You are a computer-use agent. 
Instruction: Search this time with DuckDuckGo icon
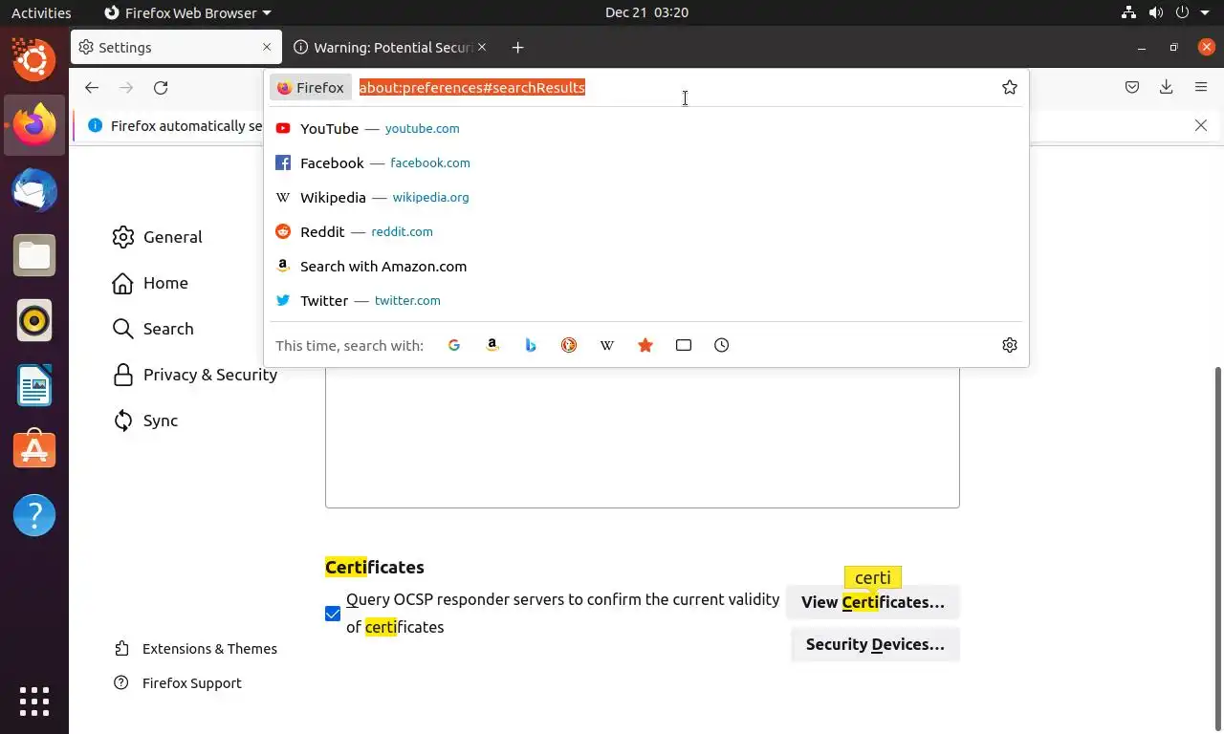pyautogui.click(x=569, y=345)
